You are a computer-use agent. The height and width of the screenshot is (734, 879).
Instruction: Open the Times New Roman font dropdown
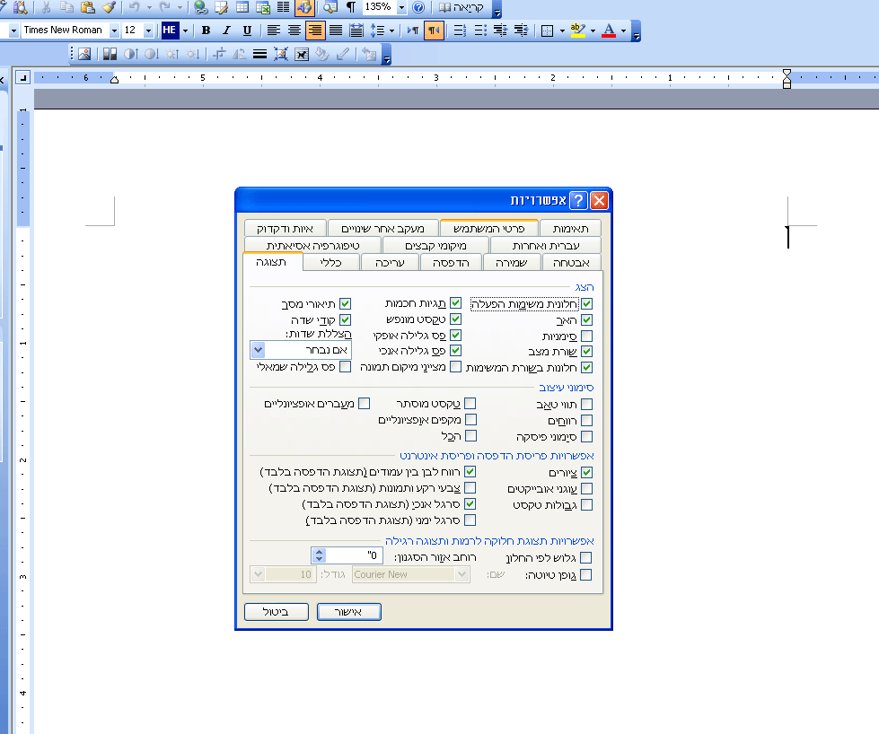(x=114, y=31)
